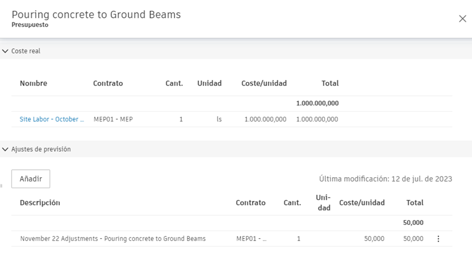Click the Nombre column header
This screenshot has height=260, width=472.
[x=33, y=83]
